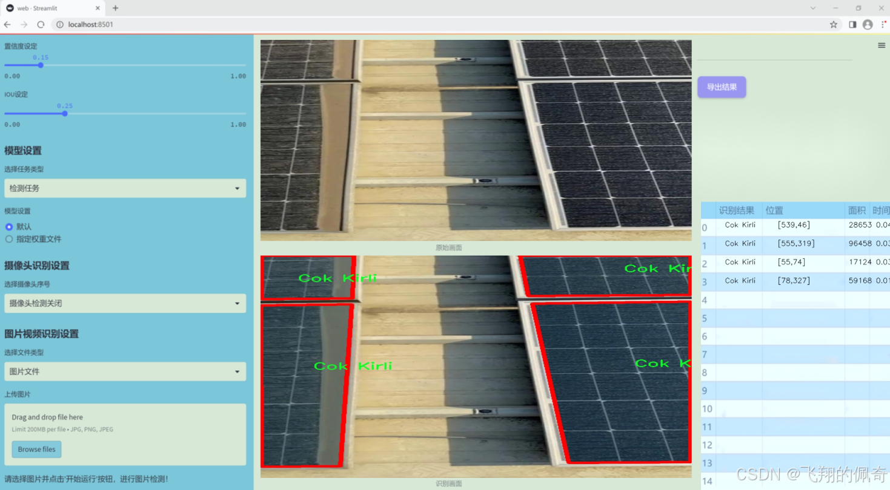Click the original image preview

pyautogui.click(x=476, y=140)
